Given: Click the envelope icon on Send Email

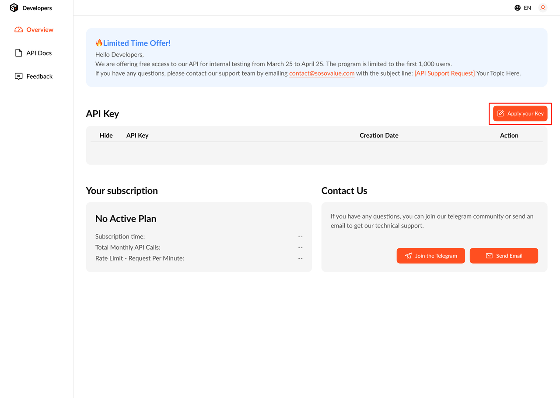Looking at the screenshot, I should coord(489,256).
